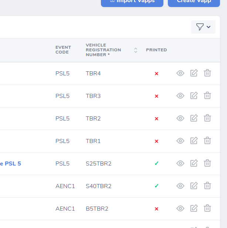This screenshot has width=227, height=228.
Task: Delete the TBR4 vapp
Action: 207,73
